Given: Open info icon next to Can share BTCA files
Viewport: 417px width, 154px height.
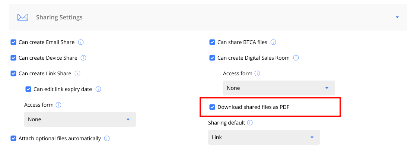Looking at the screenshot, I should pos(273,42).
